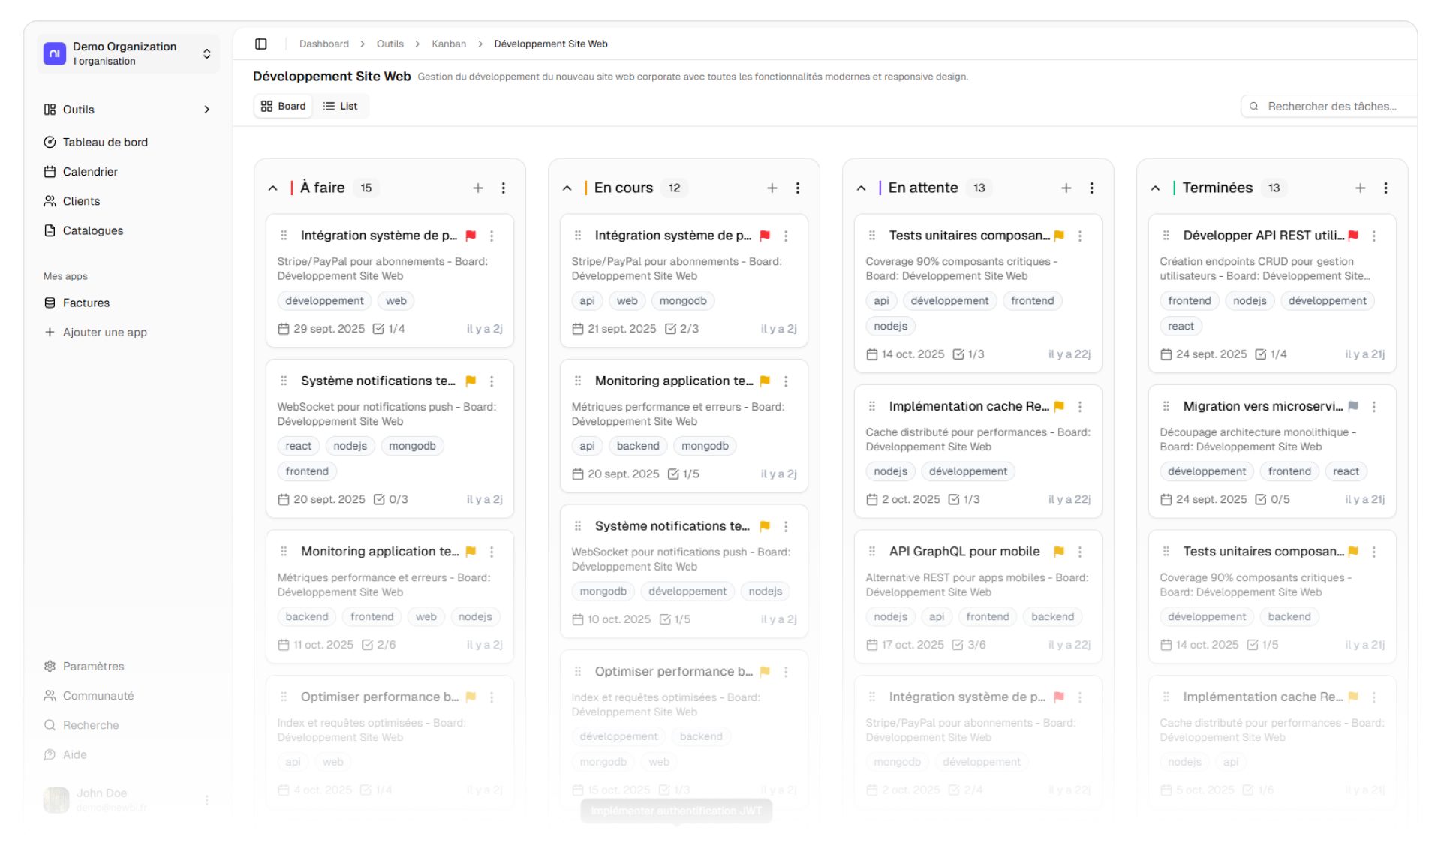Collapse the À faire column
1441x852 pixels.
pyautogui.click(x=272, y=188)
